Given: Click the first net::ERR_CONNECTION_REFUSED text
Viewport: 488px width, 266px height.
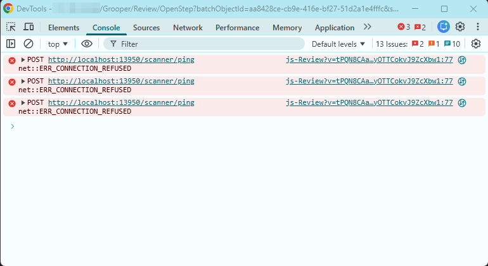Looking at the screenshot, I should 75,68.
